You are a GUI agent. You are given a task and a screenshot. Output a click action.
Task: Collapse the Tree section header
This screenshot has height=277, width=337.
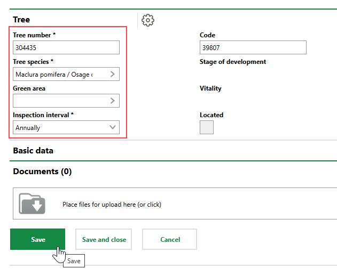click(x=21, y=20)
